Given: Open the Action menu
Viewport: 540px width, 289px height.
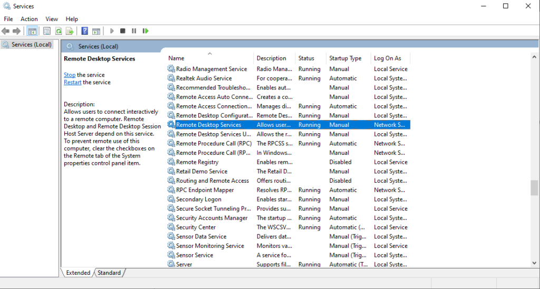Looking at the screenshot, I should [29, 19].
